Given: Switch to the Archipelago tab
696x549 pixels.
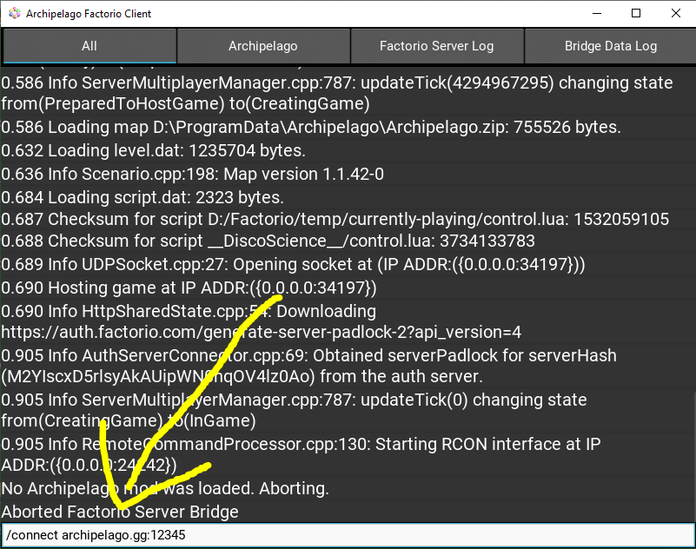Looking at the screenshot, I should [x=263, y=46].
